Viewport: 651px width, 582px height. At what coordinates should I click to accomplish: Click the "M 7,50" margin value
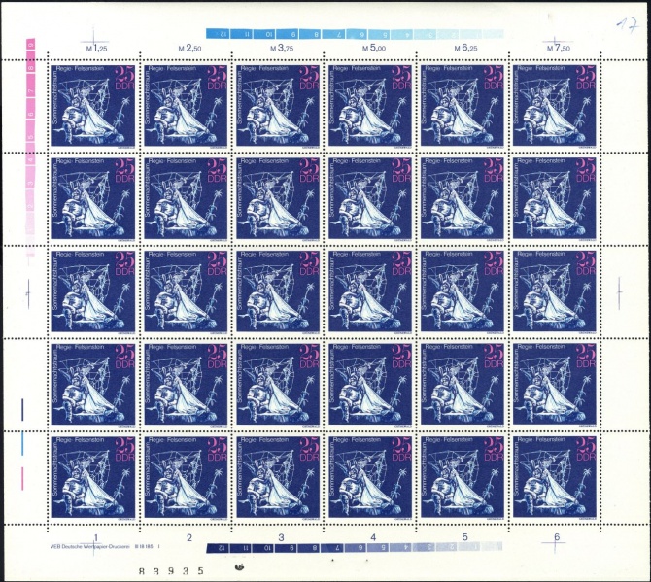tap(559, 49)
